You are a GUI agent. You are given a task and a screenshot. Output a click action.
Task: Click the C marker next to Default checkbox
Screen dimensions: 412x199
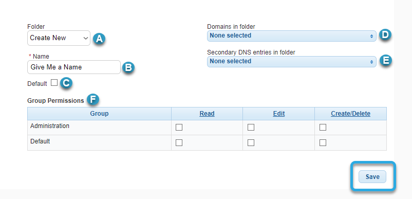66,83
